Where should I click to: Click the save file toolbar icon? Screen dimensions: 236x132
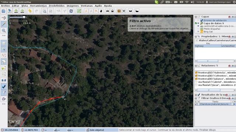pos(10,11)
